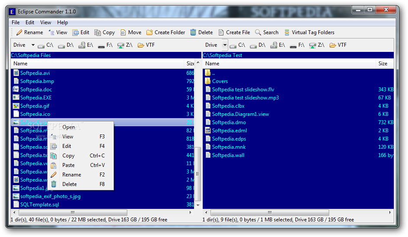
Task: Sort the right pane by the Name column
Action: coord(289,64)
